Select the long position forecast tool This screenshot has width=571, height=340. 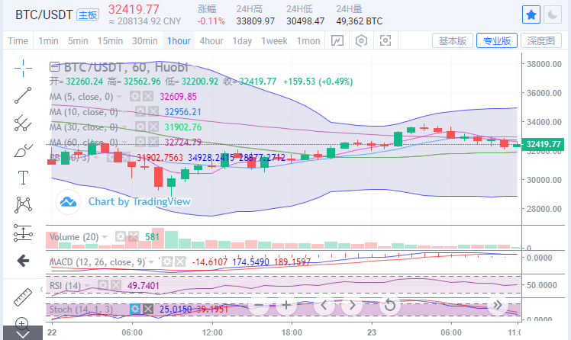pos(23,233)
